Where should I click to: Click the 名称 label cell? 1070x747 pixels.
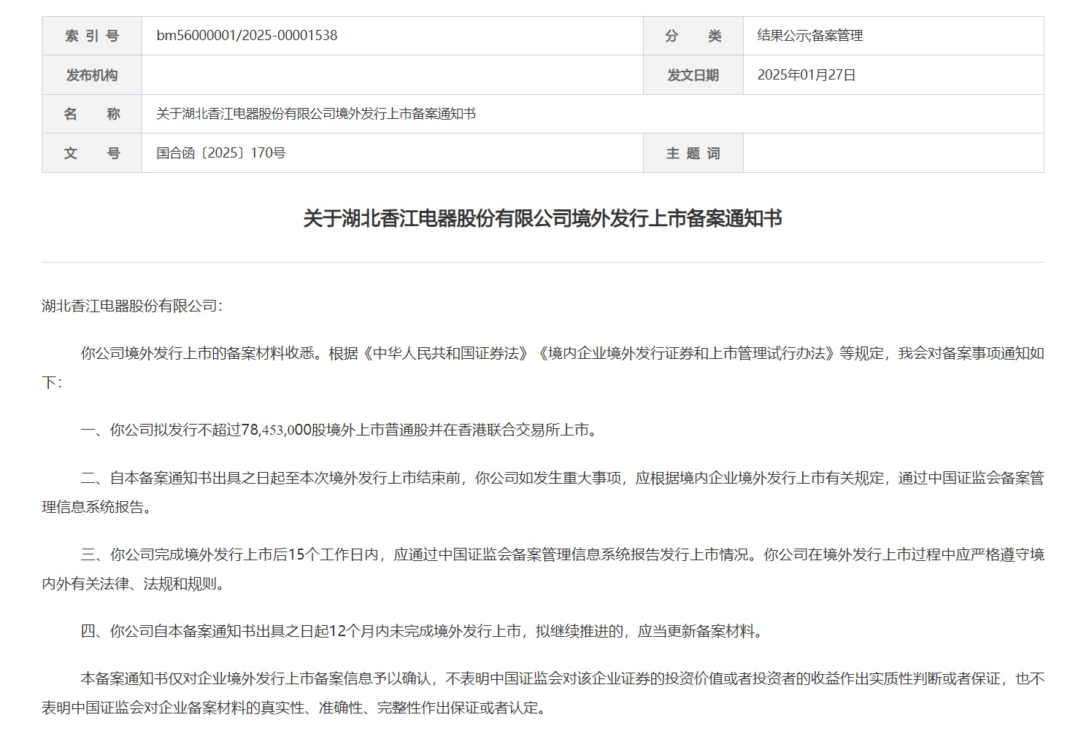(92, 114)
